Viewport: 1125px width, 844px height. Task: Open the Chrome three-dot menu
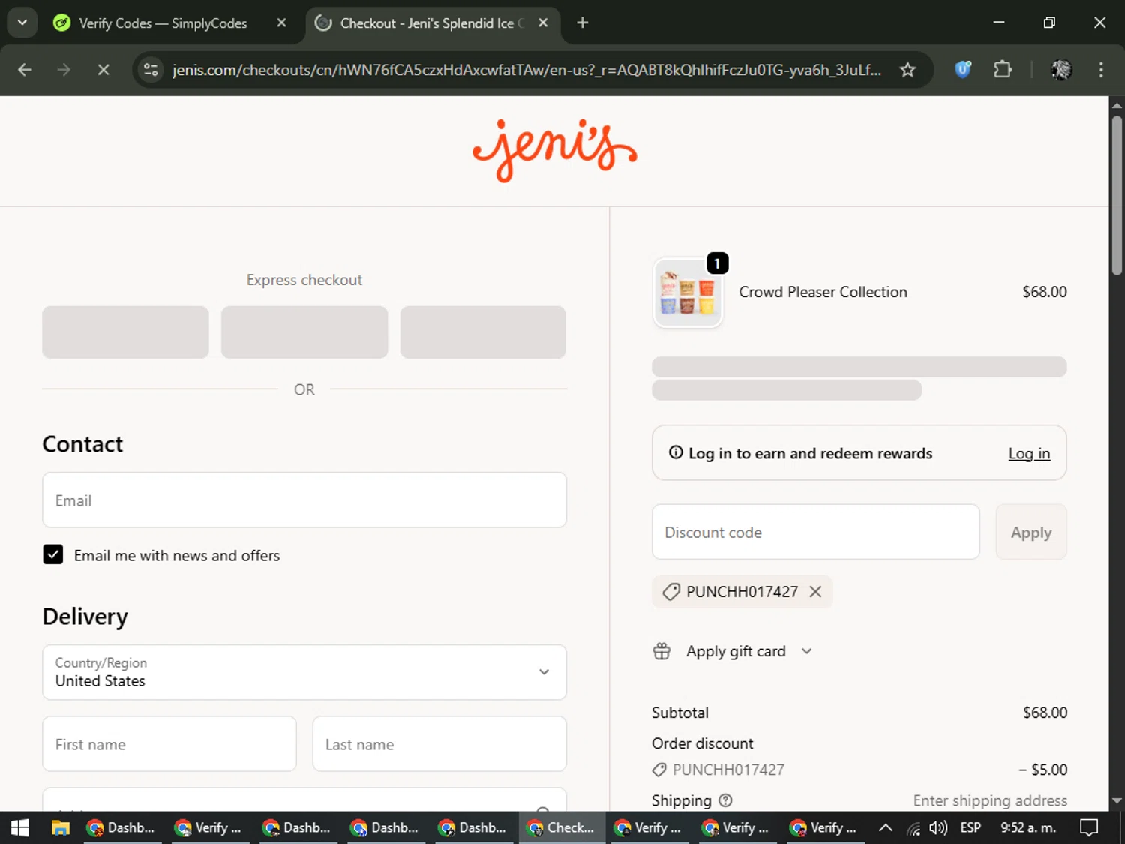click(1101, 70)
